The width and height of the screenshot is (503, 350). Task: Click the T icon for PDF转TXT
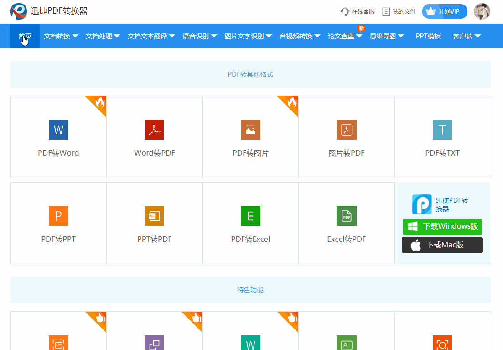(442, 130)
